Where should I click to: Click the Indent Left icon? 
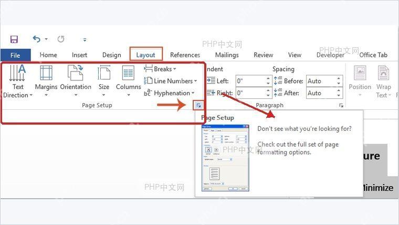pos(211,81)
